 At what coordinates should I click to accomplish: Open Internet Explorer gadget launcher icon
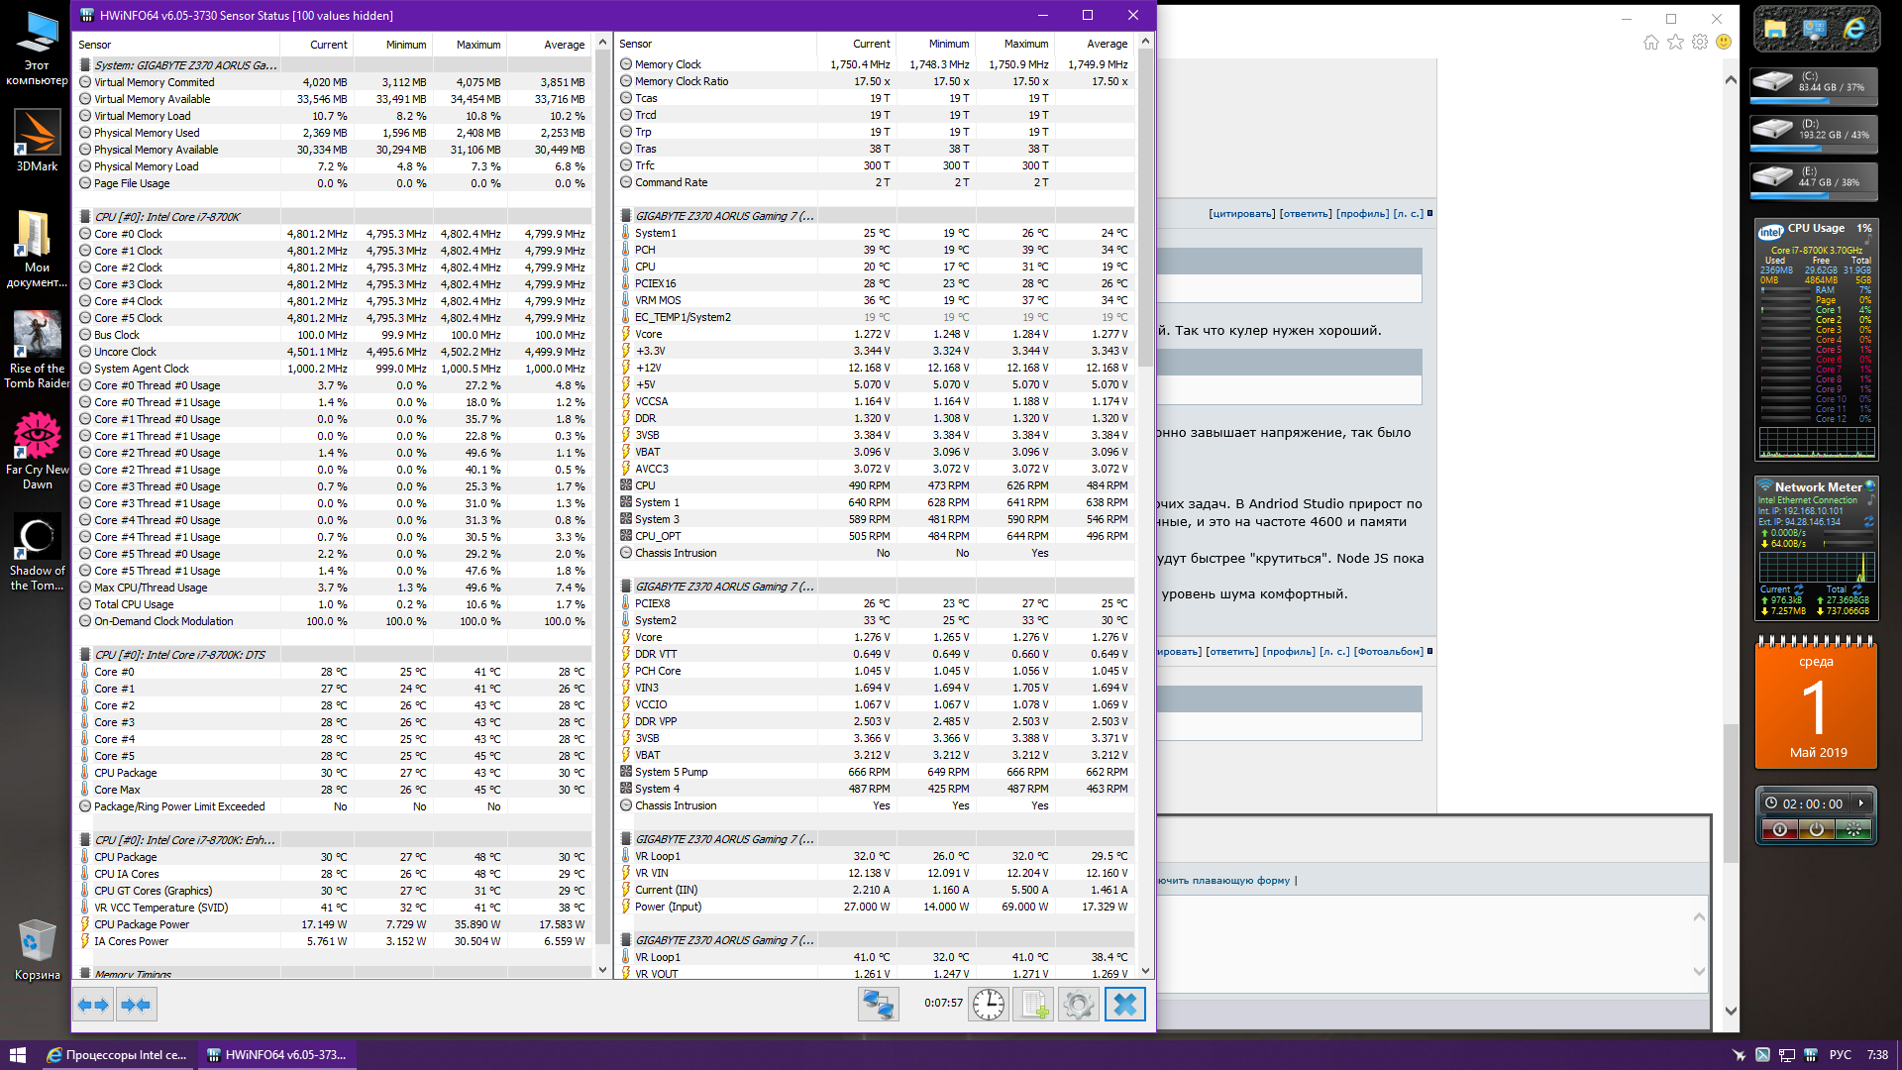[x=1854, y=30]
